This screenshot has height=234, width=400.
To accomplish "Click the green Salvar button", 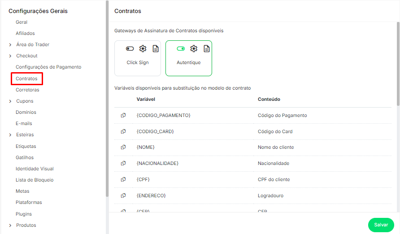I will 381,225.
